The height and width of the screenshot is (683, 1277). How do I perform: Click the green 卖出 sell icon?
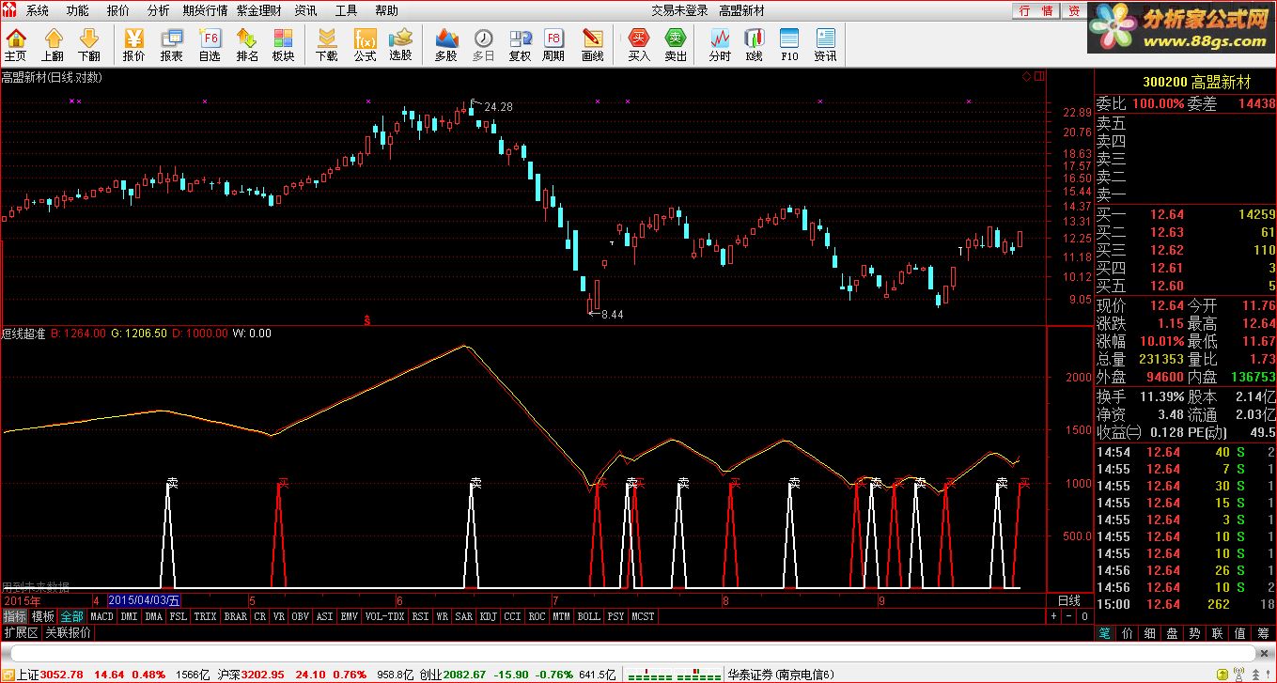676,44
